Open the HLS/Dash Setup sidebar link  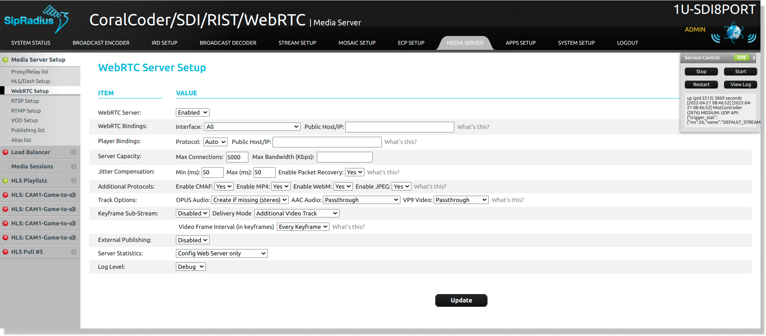[30, 81]
